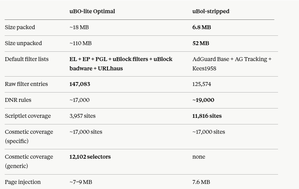Select the Default filter lists label
Viewport: 299px width, 189px height.
coord(27,59)
